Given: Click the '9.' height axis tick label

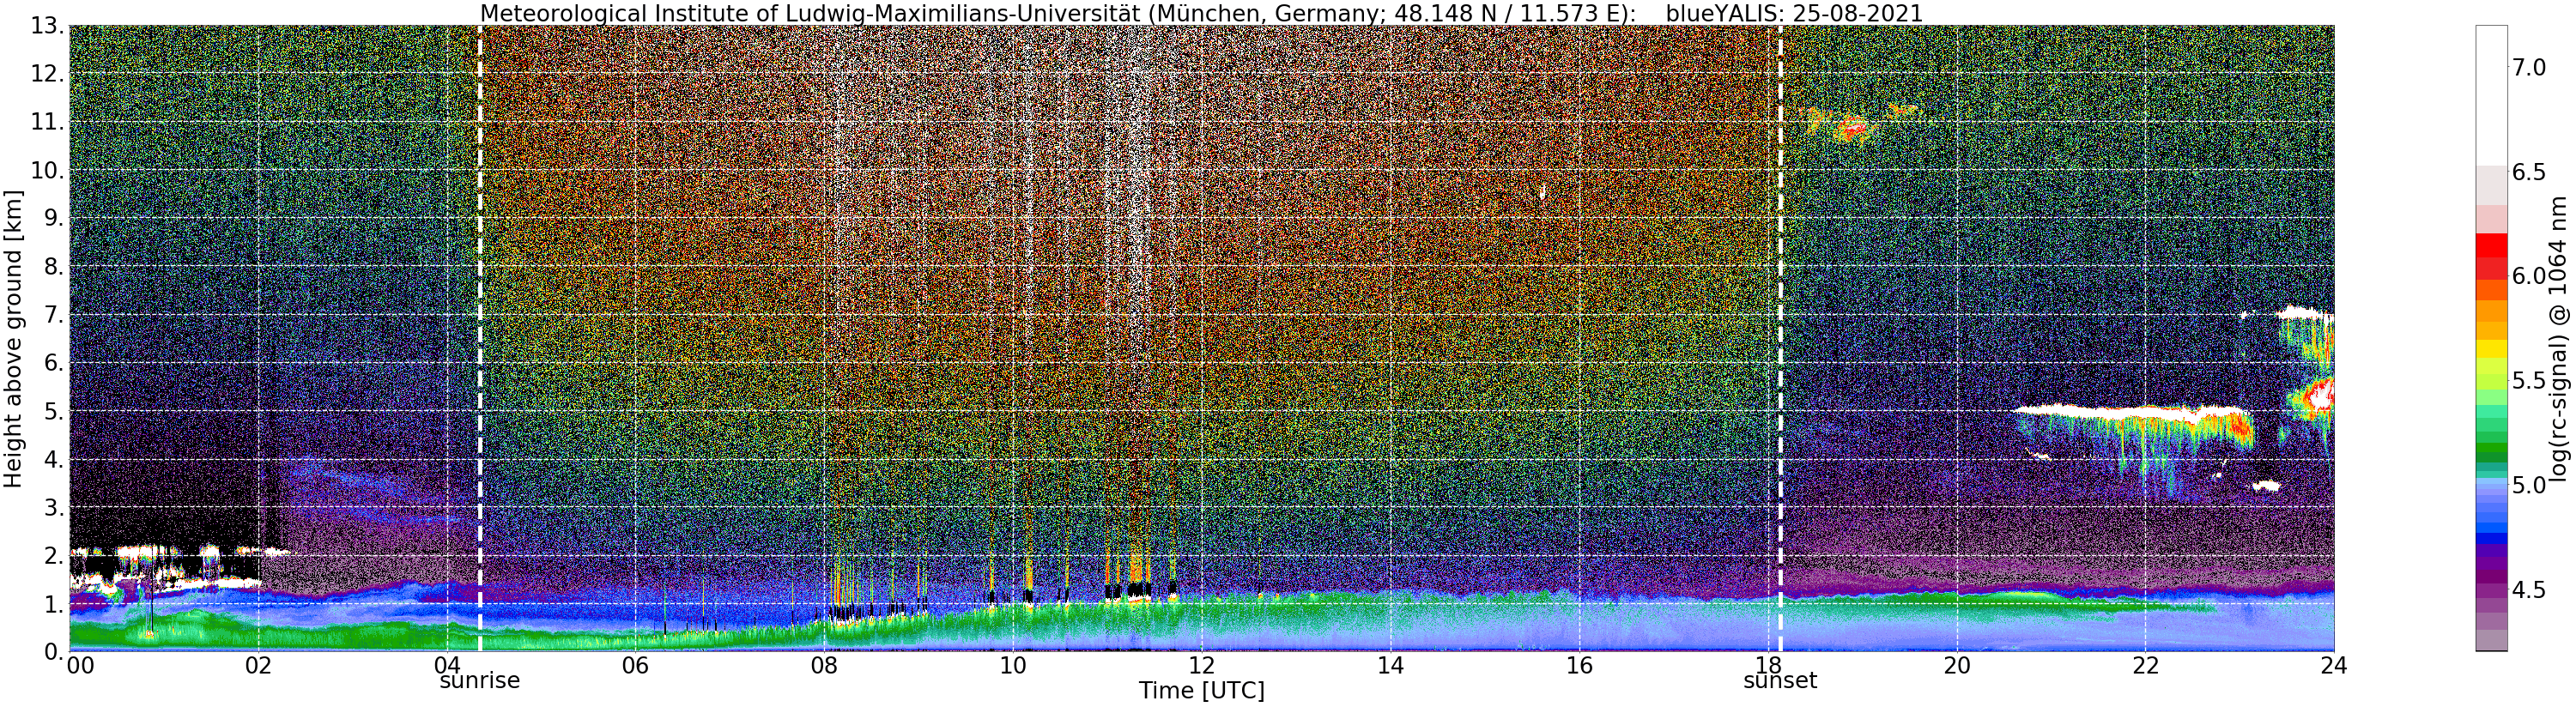Looking at the screenshot, I should (x=53, y=218).
